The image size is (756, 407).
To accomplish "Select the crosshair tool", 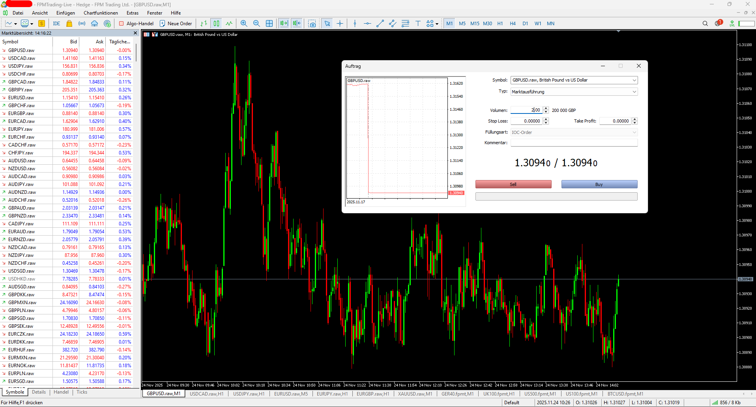I will click(340, 23).
